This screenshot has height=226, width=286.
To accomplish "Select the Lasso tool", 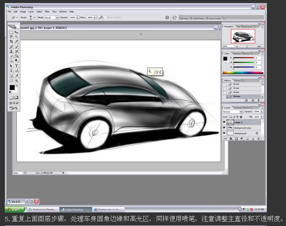I will point(11,37).
